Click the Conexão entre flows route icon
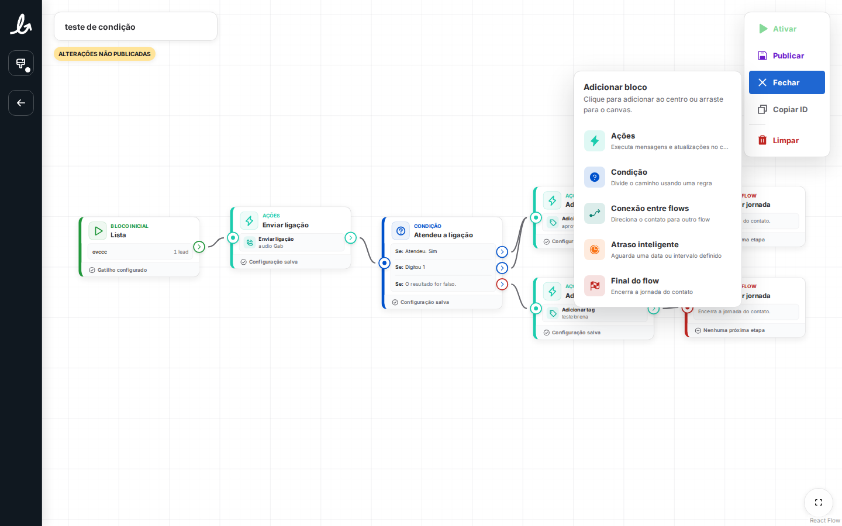 tap(595, 213)
